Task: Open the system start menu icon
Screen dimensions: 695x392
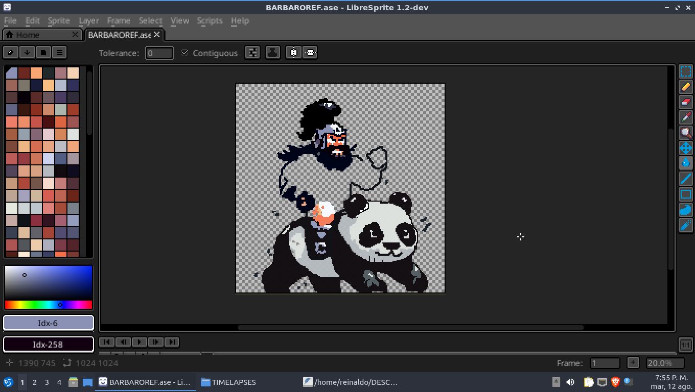Action: (8, 382)
